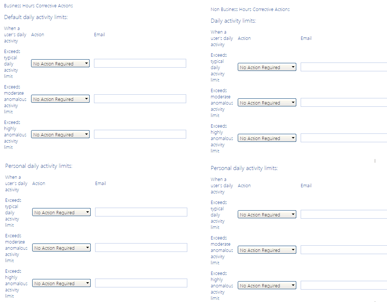Image resolution: width=387 pixels, height=302 pixels.
Task: Focus Business Hours personal typical limit email field
Action: point(141,212)
